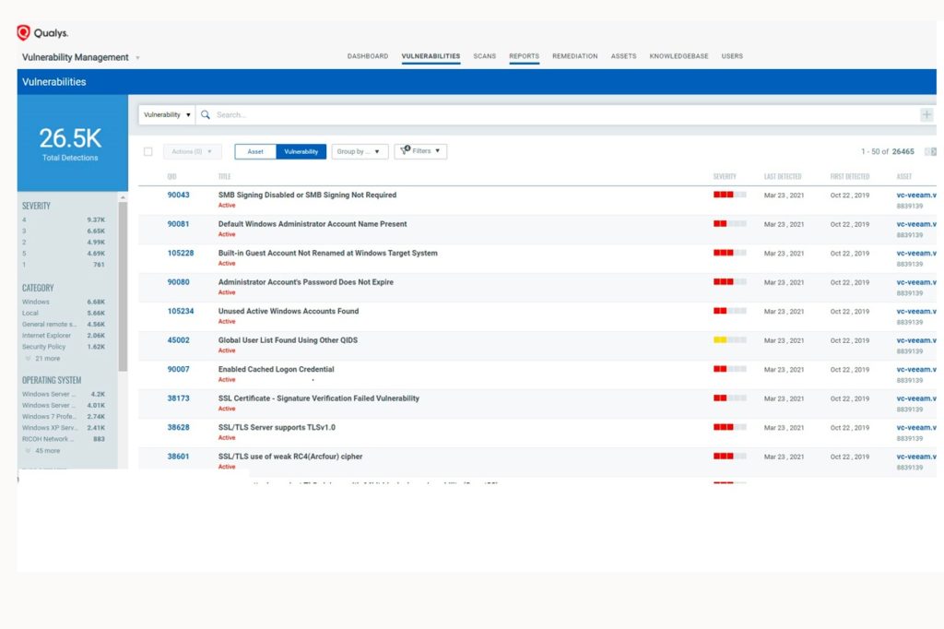
Task: Click the sidebar vertical scrollbar
Action: point(123,287)
